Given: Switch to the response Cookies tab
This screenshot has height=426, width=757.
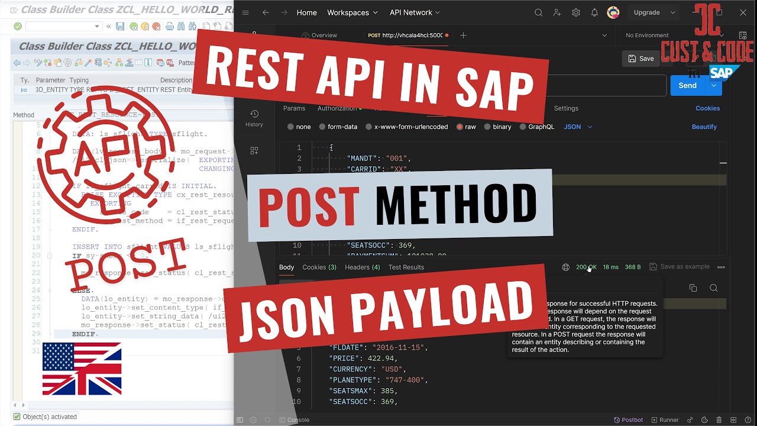Looking at the screenshot, I should tap(319, 267).
